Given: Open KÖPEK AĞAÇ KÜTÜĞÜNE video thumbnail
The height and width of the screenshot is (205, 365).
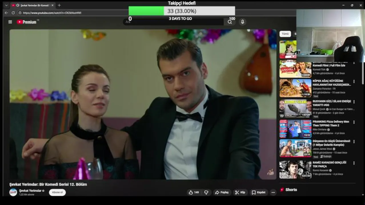Looking at the screenshot, I should coord(295,88).
